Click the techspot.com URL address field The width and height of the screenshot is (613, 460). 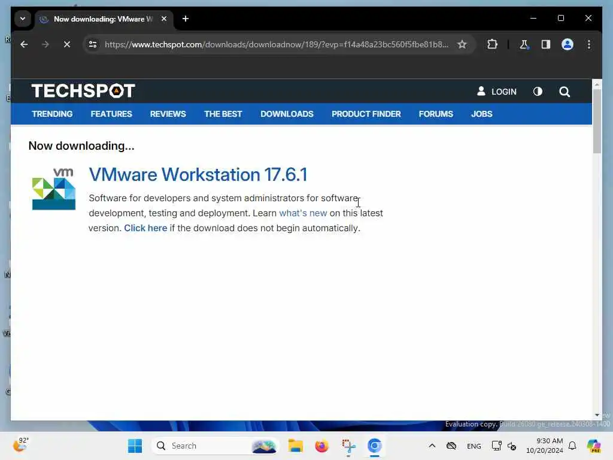[277, 44]
